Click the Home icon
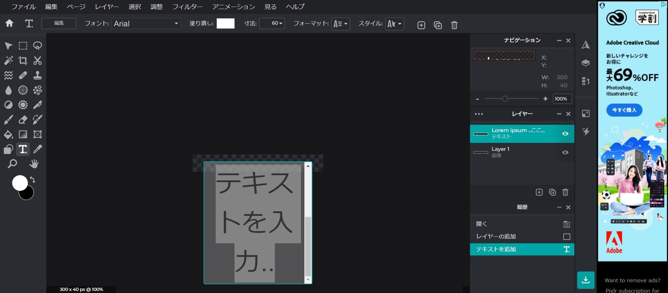The height and width of the screenshot is (293, 668). [9, 23]
